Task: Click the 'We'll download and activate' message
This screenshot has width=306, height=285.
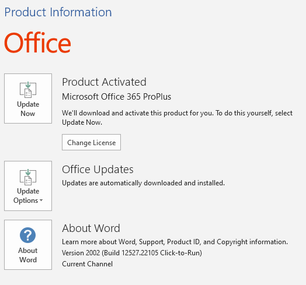Action: coord(177,118)
